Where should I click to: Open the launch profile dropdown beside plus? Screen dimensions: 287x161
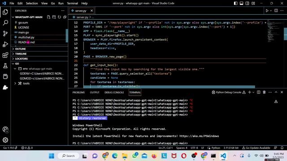[x=253, y=92]
